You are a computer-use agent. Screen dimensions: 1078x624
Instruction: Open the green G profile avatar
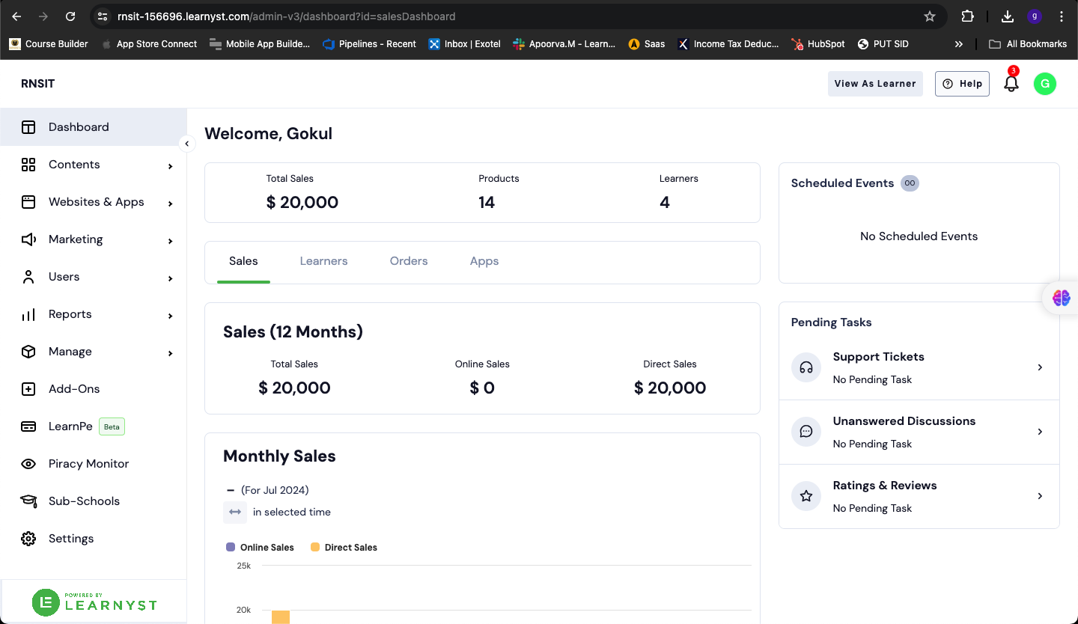pos(1045,84)
